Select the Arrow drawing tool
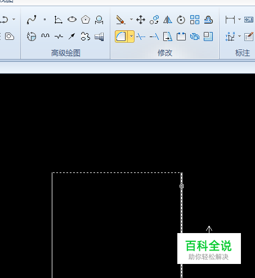 [72, 36]
